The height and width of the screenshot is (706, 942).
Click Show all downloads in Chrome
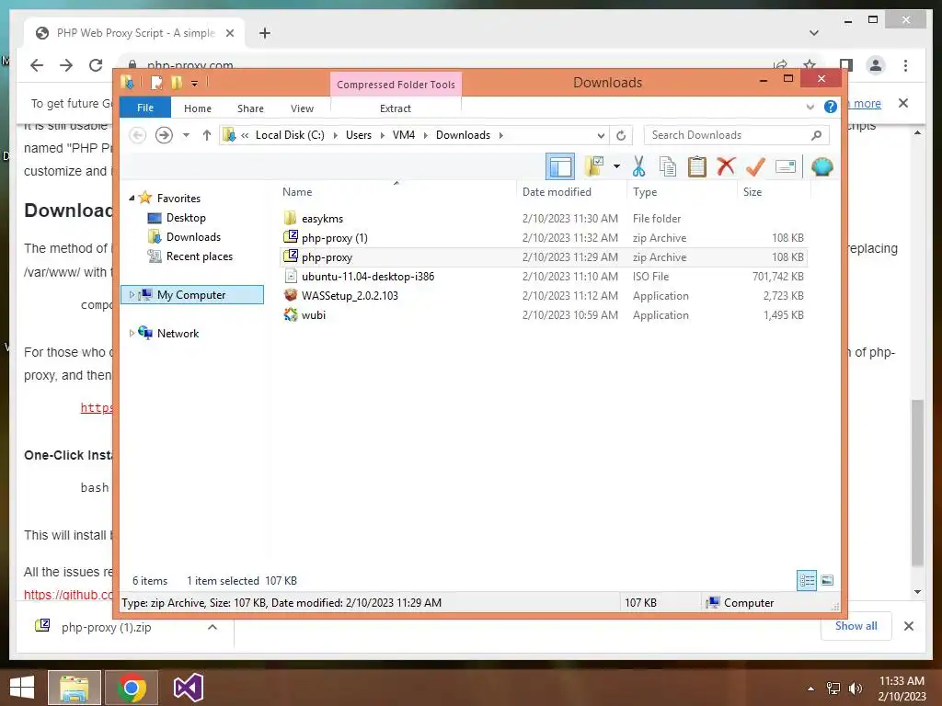click(x=856, y=626)
